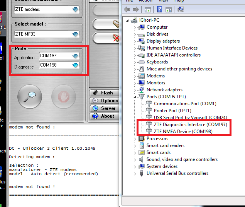This screenshot has height=207, width=245.
Task: Click the Display adapters icon
Action: pyautogui.click(x=142, y=41)
